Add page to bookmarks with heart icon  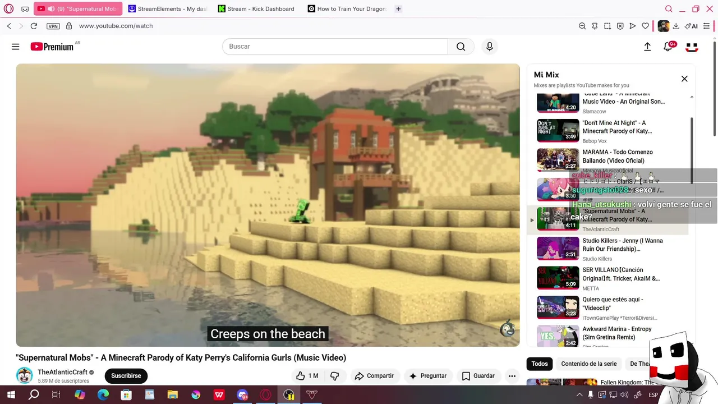(x=645, y=26)
